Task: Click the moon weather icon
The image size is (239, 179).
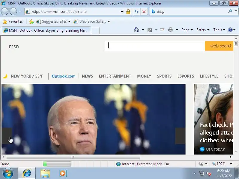Action: pyautogui.click(x=5, y=76)
